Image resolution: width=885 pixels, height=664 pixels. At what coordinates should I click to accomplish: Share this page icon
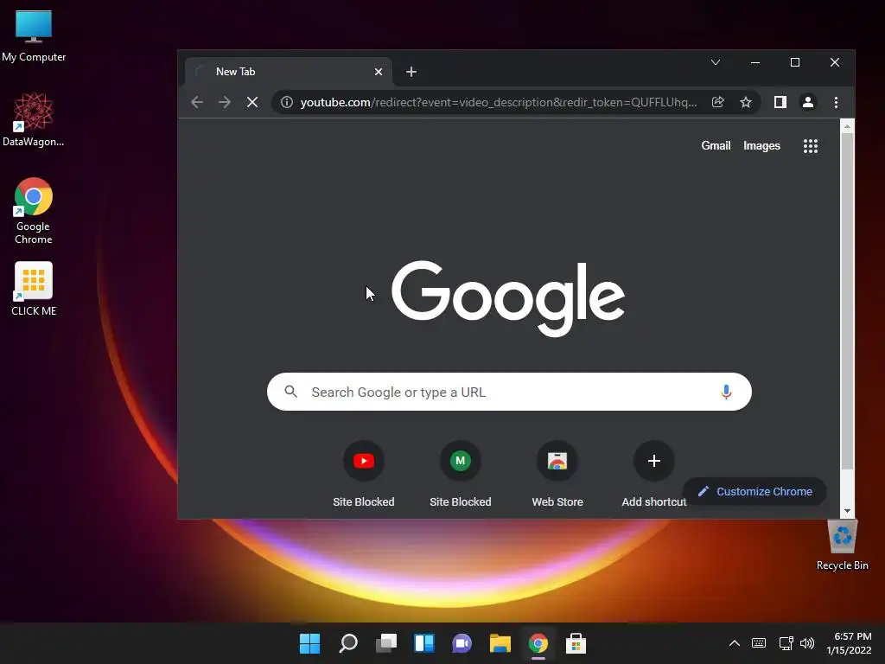coord(718,102)
